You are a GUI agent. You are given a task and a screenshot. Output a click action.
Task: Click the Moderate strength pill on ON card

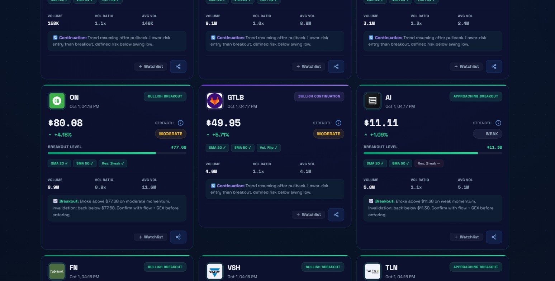pos(171,134)
